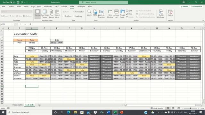Select Page Break Preview in status bar
The height and width of the screenshot is (115, 205).
tap(179, 108)
